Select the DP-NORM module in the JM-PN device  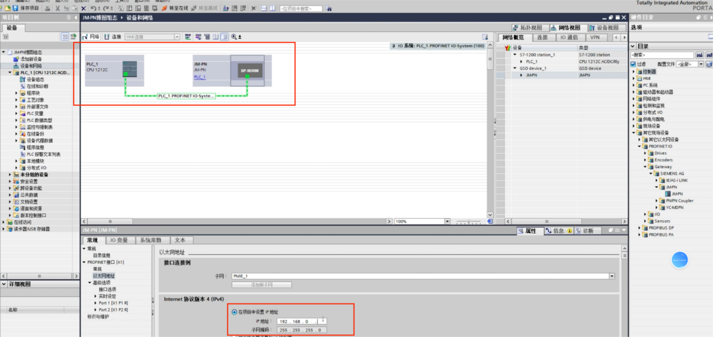247,71
